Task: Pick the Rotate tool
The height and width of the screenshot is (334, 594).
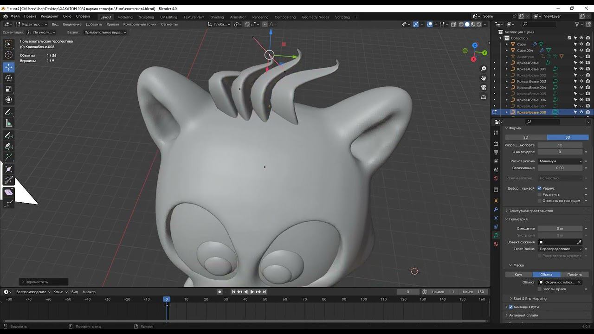Action: click(x=8, y=78)
